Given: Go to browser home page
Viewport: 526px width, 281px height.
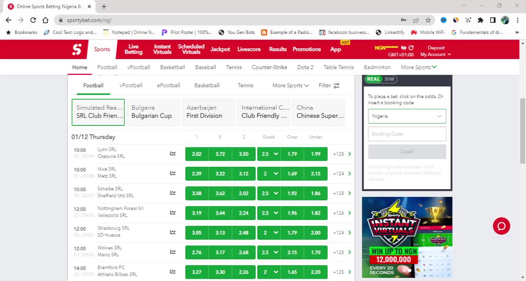Looking at the screenshot, I should [46, 20].
